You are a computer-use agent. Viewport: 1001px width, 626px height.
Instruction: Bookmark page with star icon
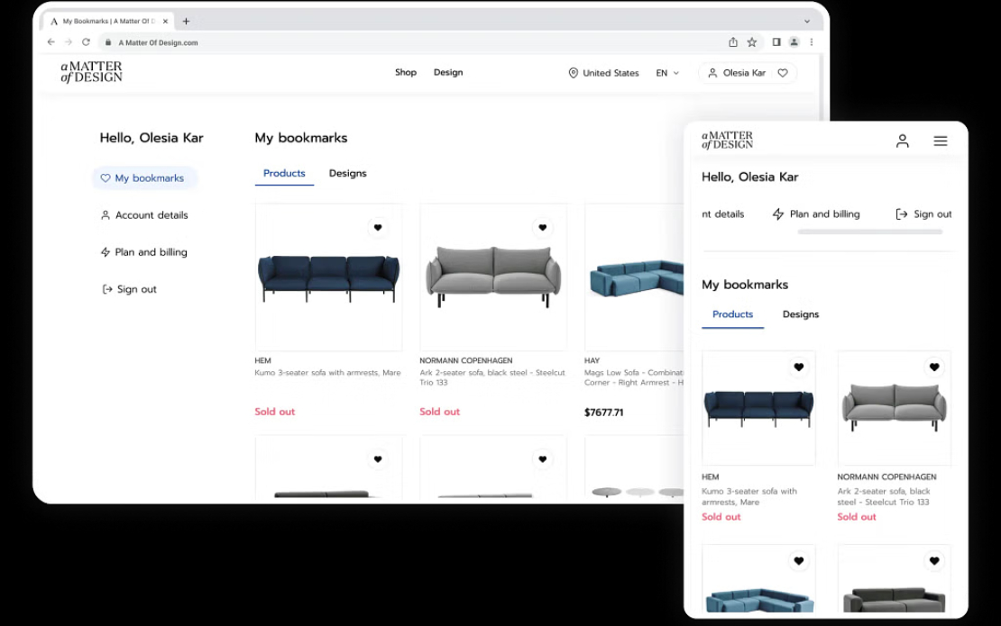pyautogui.click(x=752, y=42)
